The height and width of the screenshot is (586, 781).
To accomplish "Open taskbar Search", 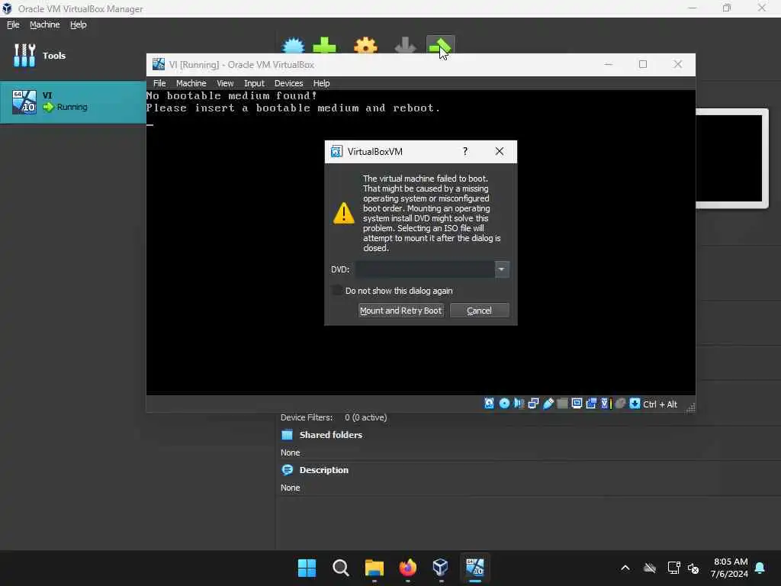I will [341, 568].
